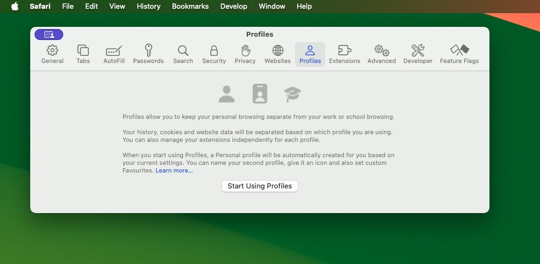Open the Bookmarks menu
The width and height of the screenshot is (540, 264).
(x=191, y=7)
